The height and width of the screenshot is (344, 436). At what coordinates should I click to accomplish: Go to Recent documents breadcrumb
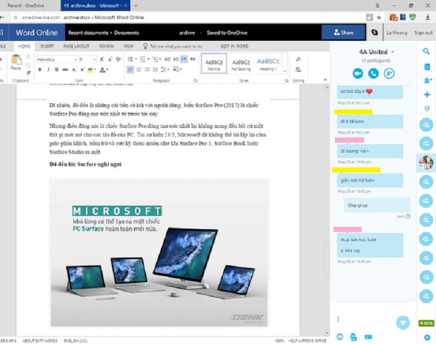coord(88,33)
